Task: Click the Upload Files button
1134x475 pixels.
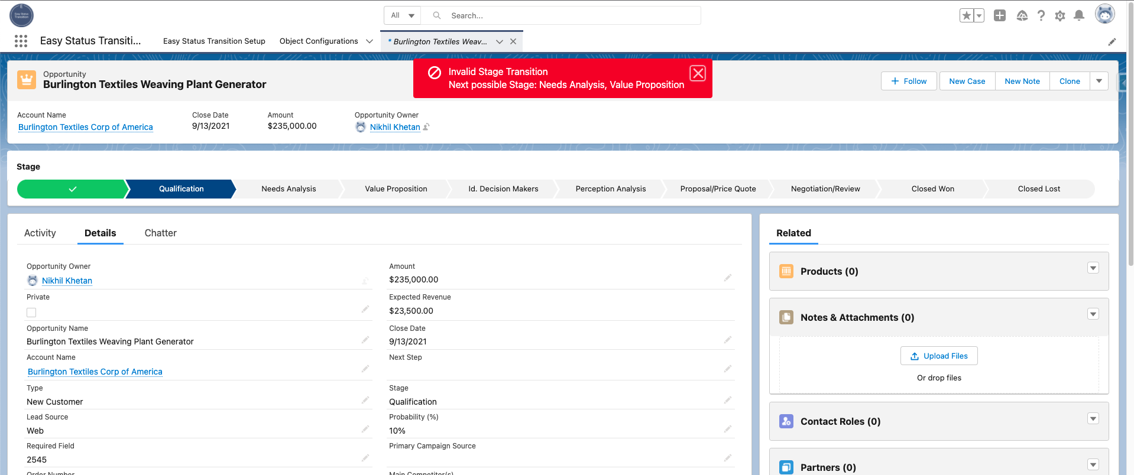Action: (x=939, y=356)
